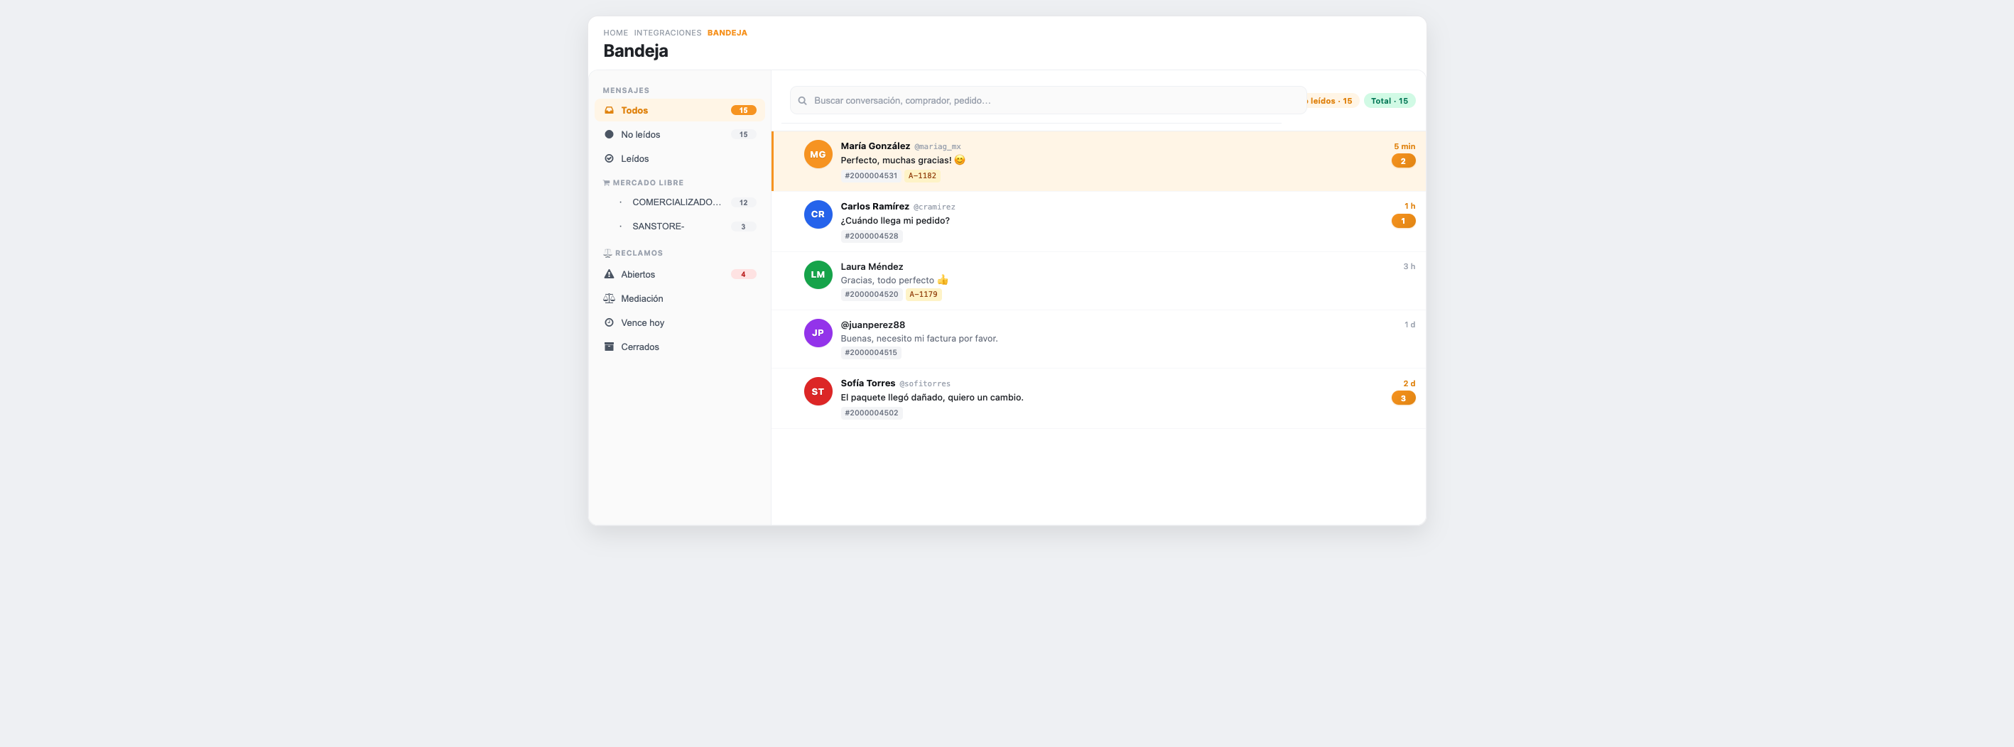Click order tag #2000004528
The height and width of the screenshot is (747, 2014).
point(872,236)
